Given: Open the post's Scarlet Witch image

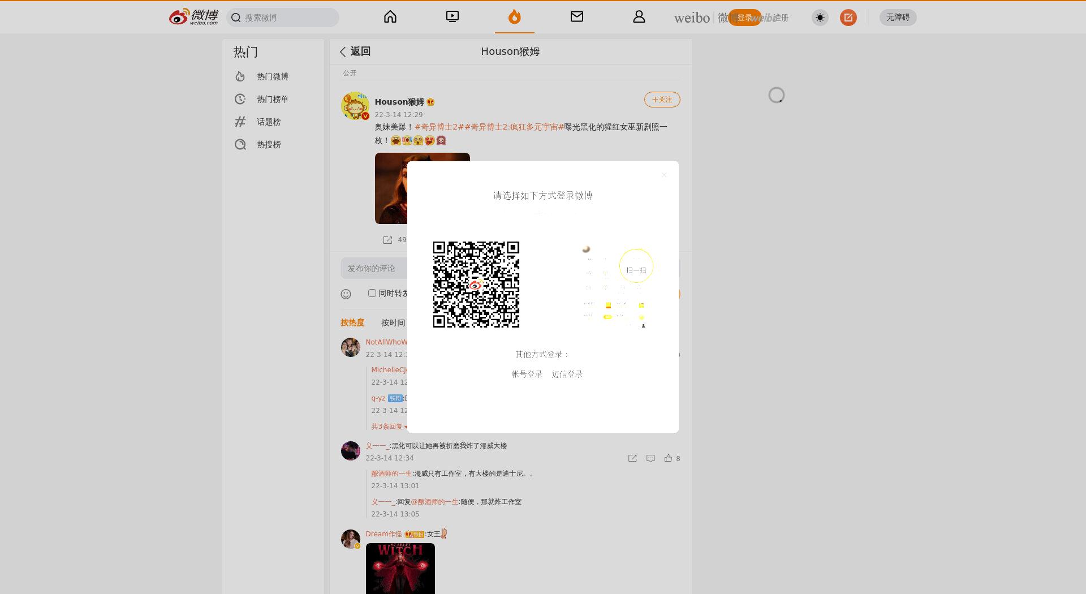Looking at the screenshot, I should [391, 188].
